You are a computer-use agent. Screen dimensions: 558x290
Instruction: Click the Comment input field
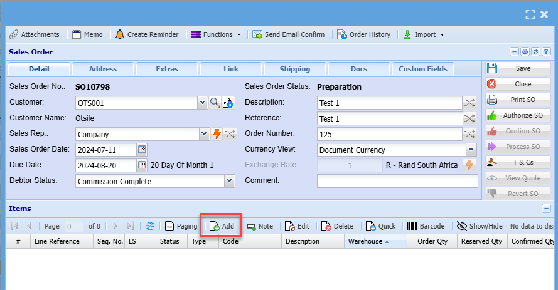[397, 181]
